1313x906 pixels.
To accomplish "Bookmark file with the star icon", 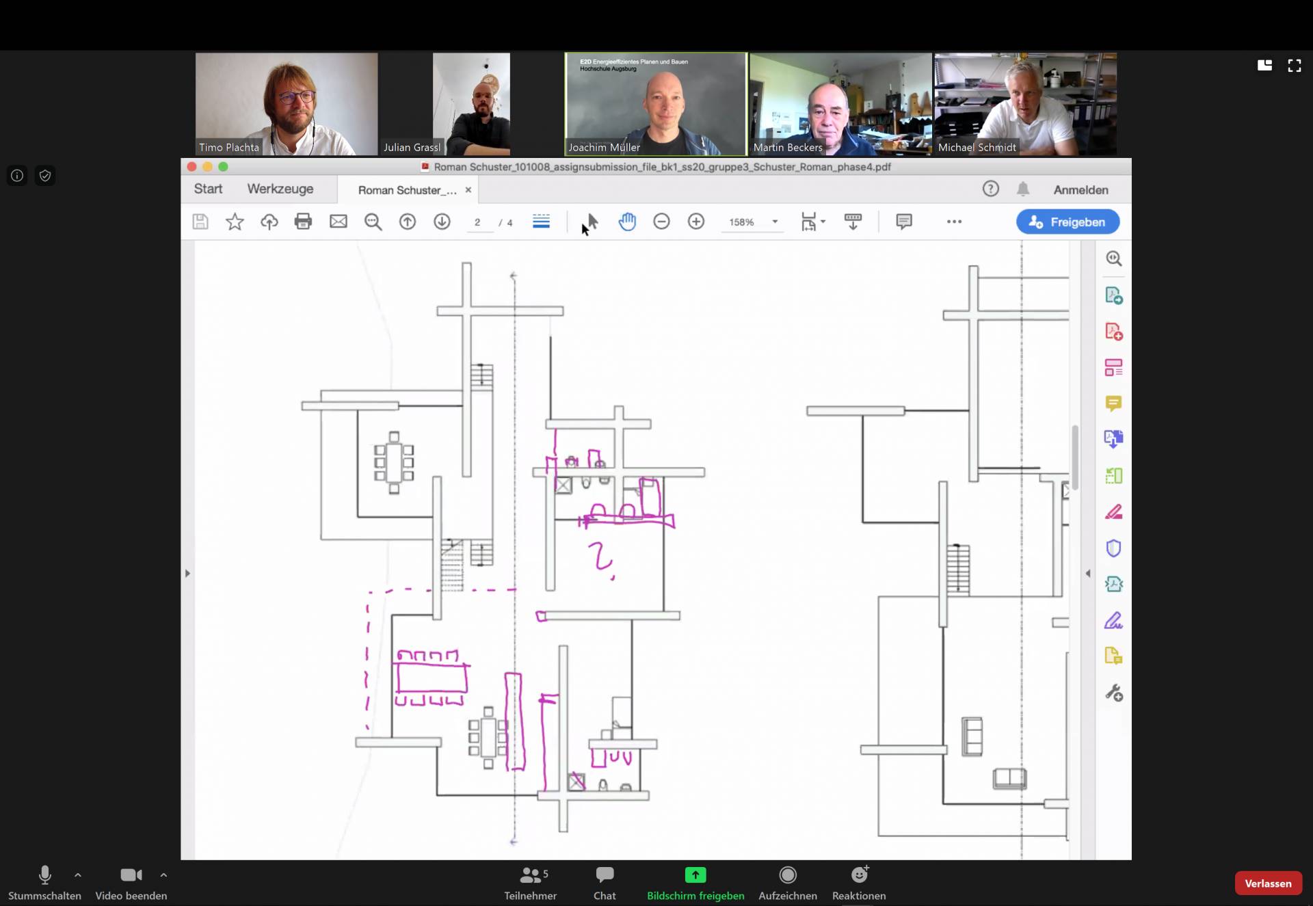I will (235, 222).
